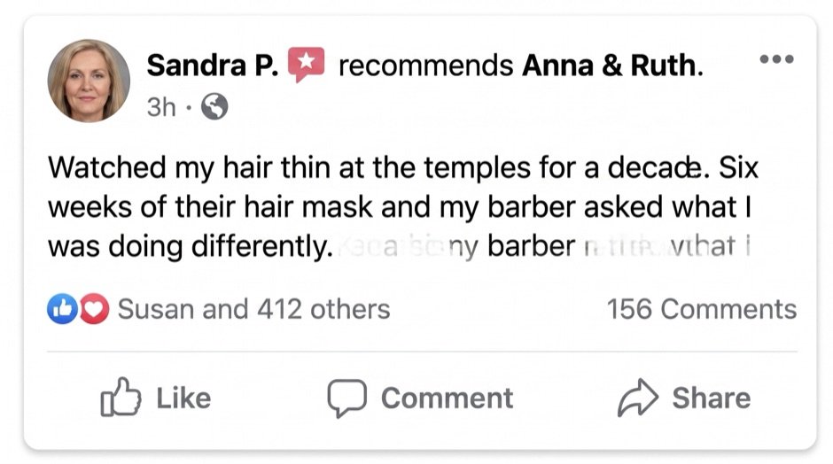Click the Comment button label
Image resolution: width=833 pixels, height=464 pixels.
coord(447,398)
